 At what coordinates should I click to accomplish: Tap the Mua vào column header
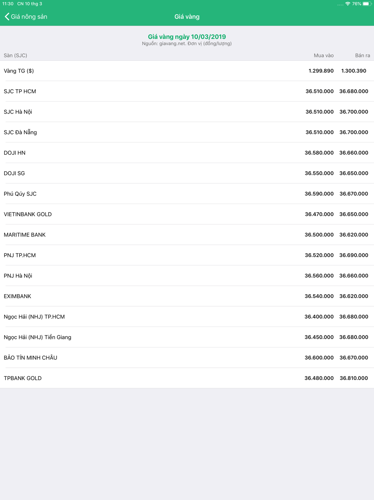pos(324,55)
